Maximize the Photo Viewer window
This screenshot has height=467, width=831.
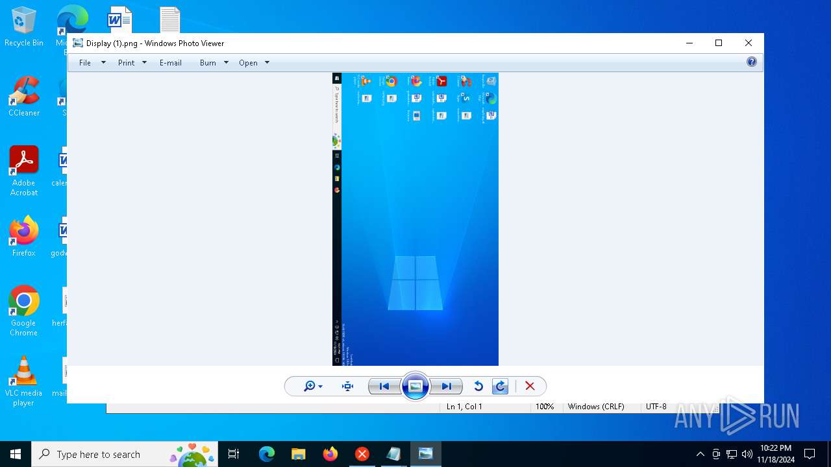[719, 43]
